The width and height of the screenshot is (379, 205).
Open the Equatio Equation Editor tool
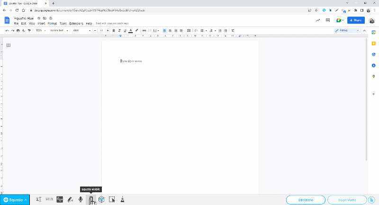click(x=39, y=199)
